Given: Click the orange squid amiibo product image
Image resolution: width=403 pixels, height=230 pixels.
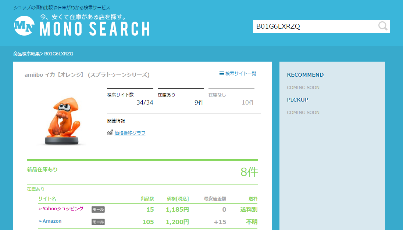Looking at the screenshot, I should pos(62,121).
